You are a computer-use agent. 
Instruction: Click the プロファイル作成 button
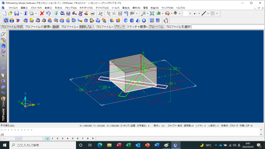click(x=12, y=27)
